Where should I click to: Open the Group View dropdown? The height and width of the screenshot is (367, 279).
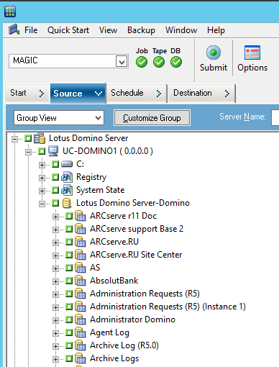coord(98,118)
